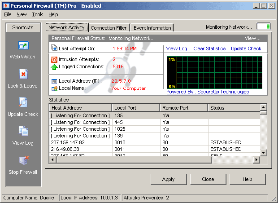Sort by Remote Port column header

pos(184,108)
